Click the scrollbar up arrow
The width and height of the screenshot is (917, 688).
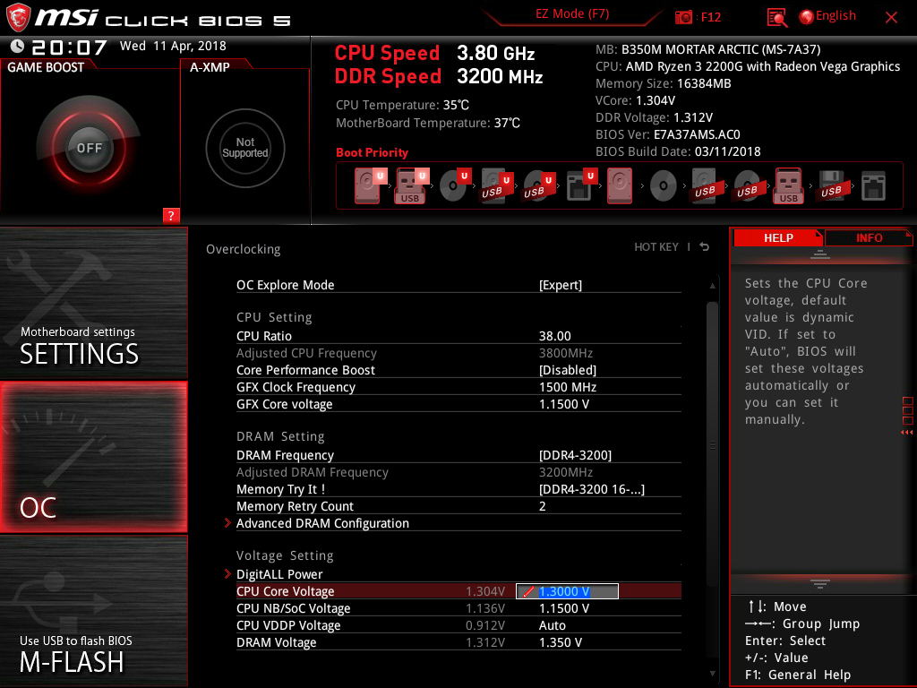712,286
